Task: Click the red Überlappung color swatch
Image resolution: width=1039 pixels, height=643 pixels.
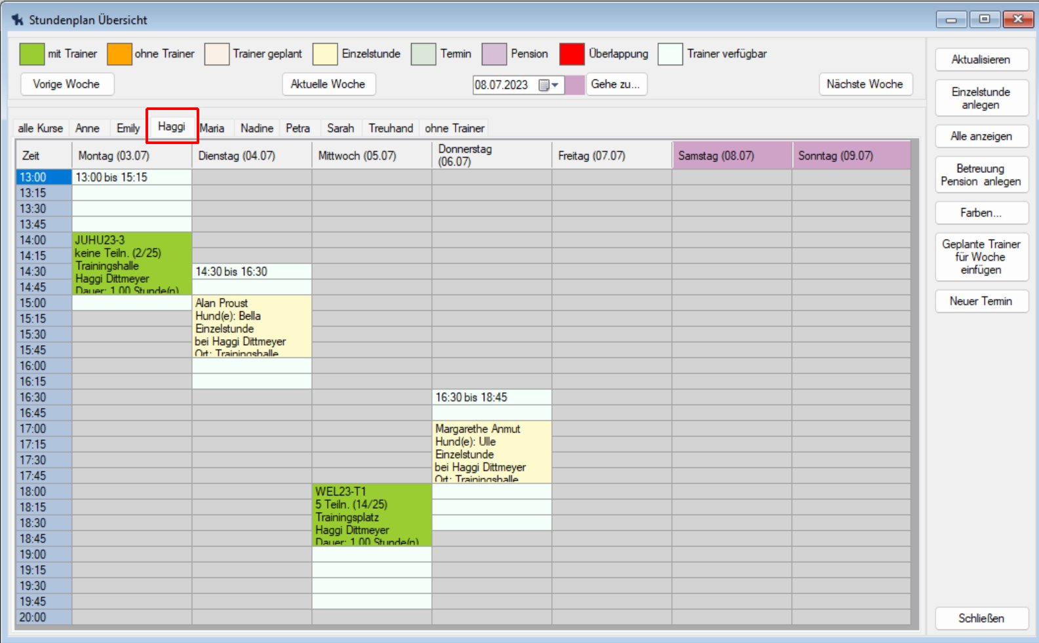Action: coord(572,54)
